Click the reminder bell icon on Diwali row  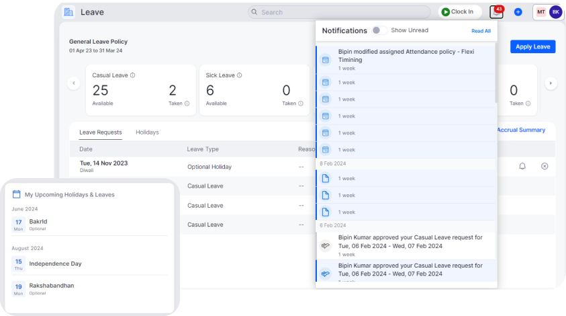click(x=522, y=166)
